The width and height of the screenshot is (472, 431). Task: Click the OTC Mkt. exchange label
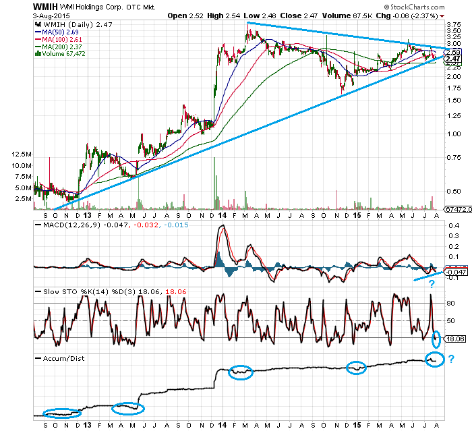(141, 7)
